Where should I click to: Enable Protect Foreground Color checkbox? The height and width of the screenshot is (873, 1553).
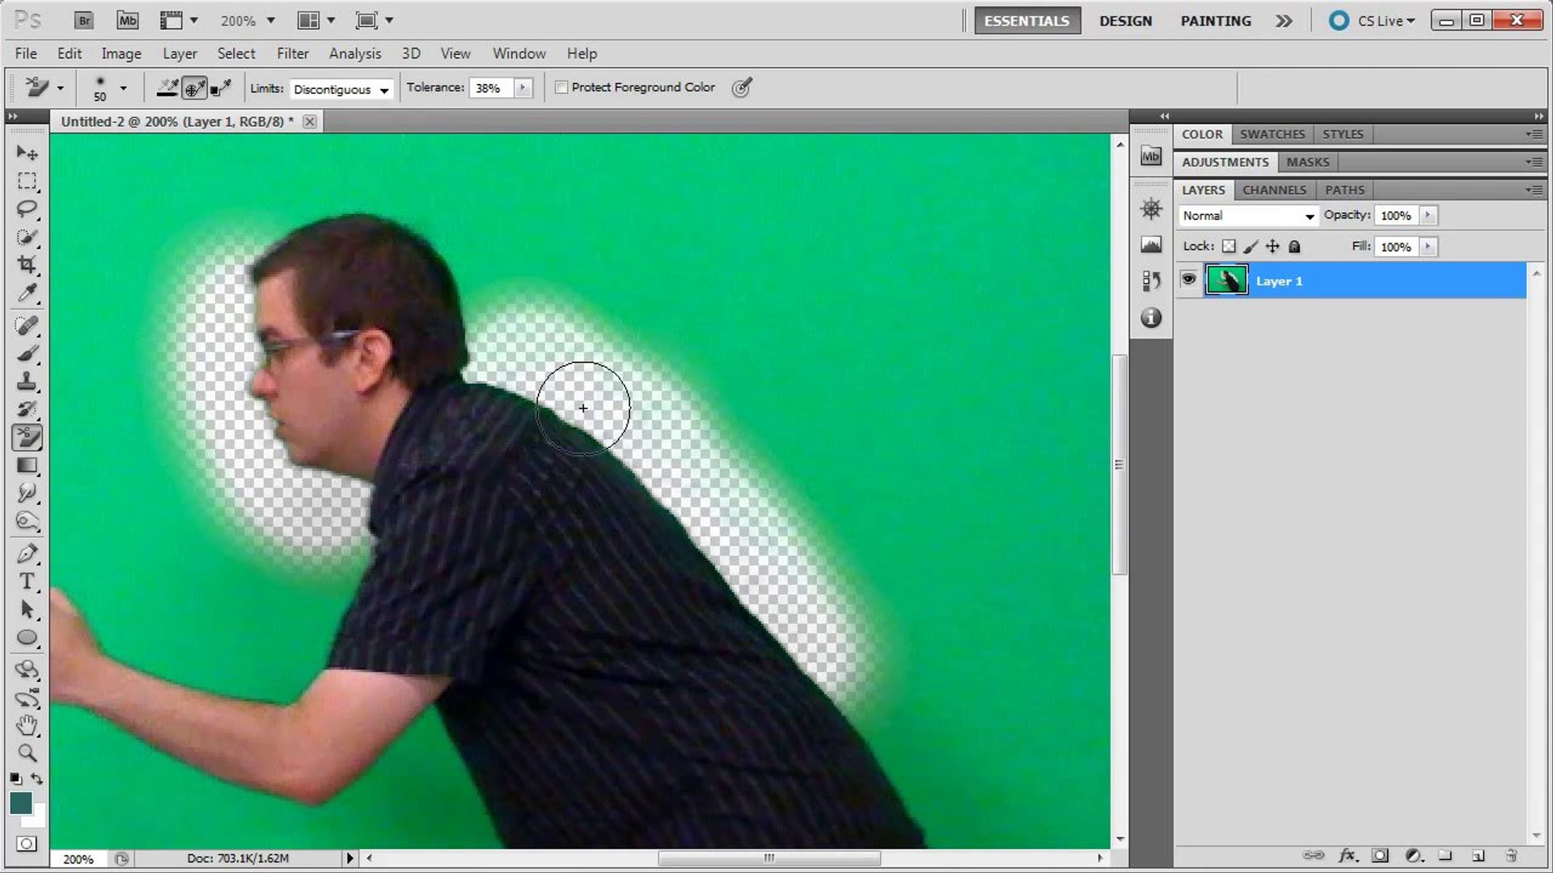(x=561, y=87)
